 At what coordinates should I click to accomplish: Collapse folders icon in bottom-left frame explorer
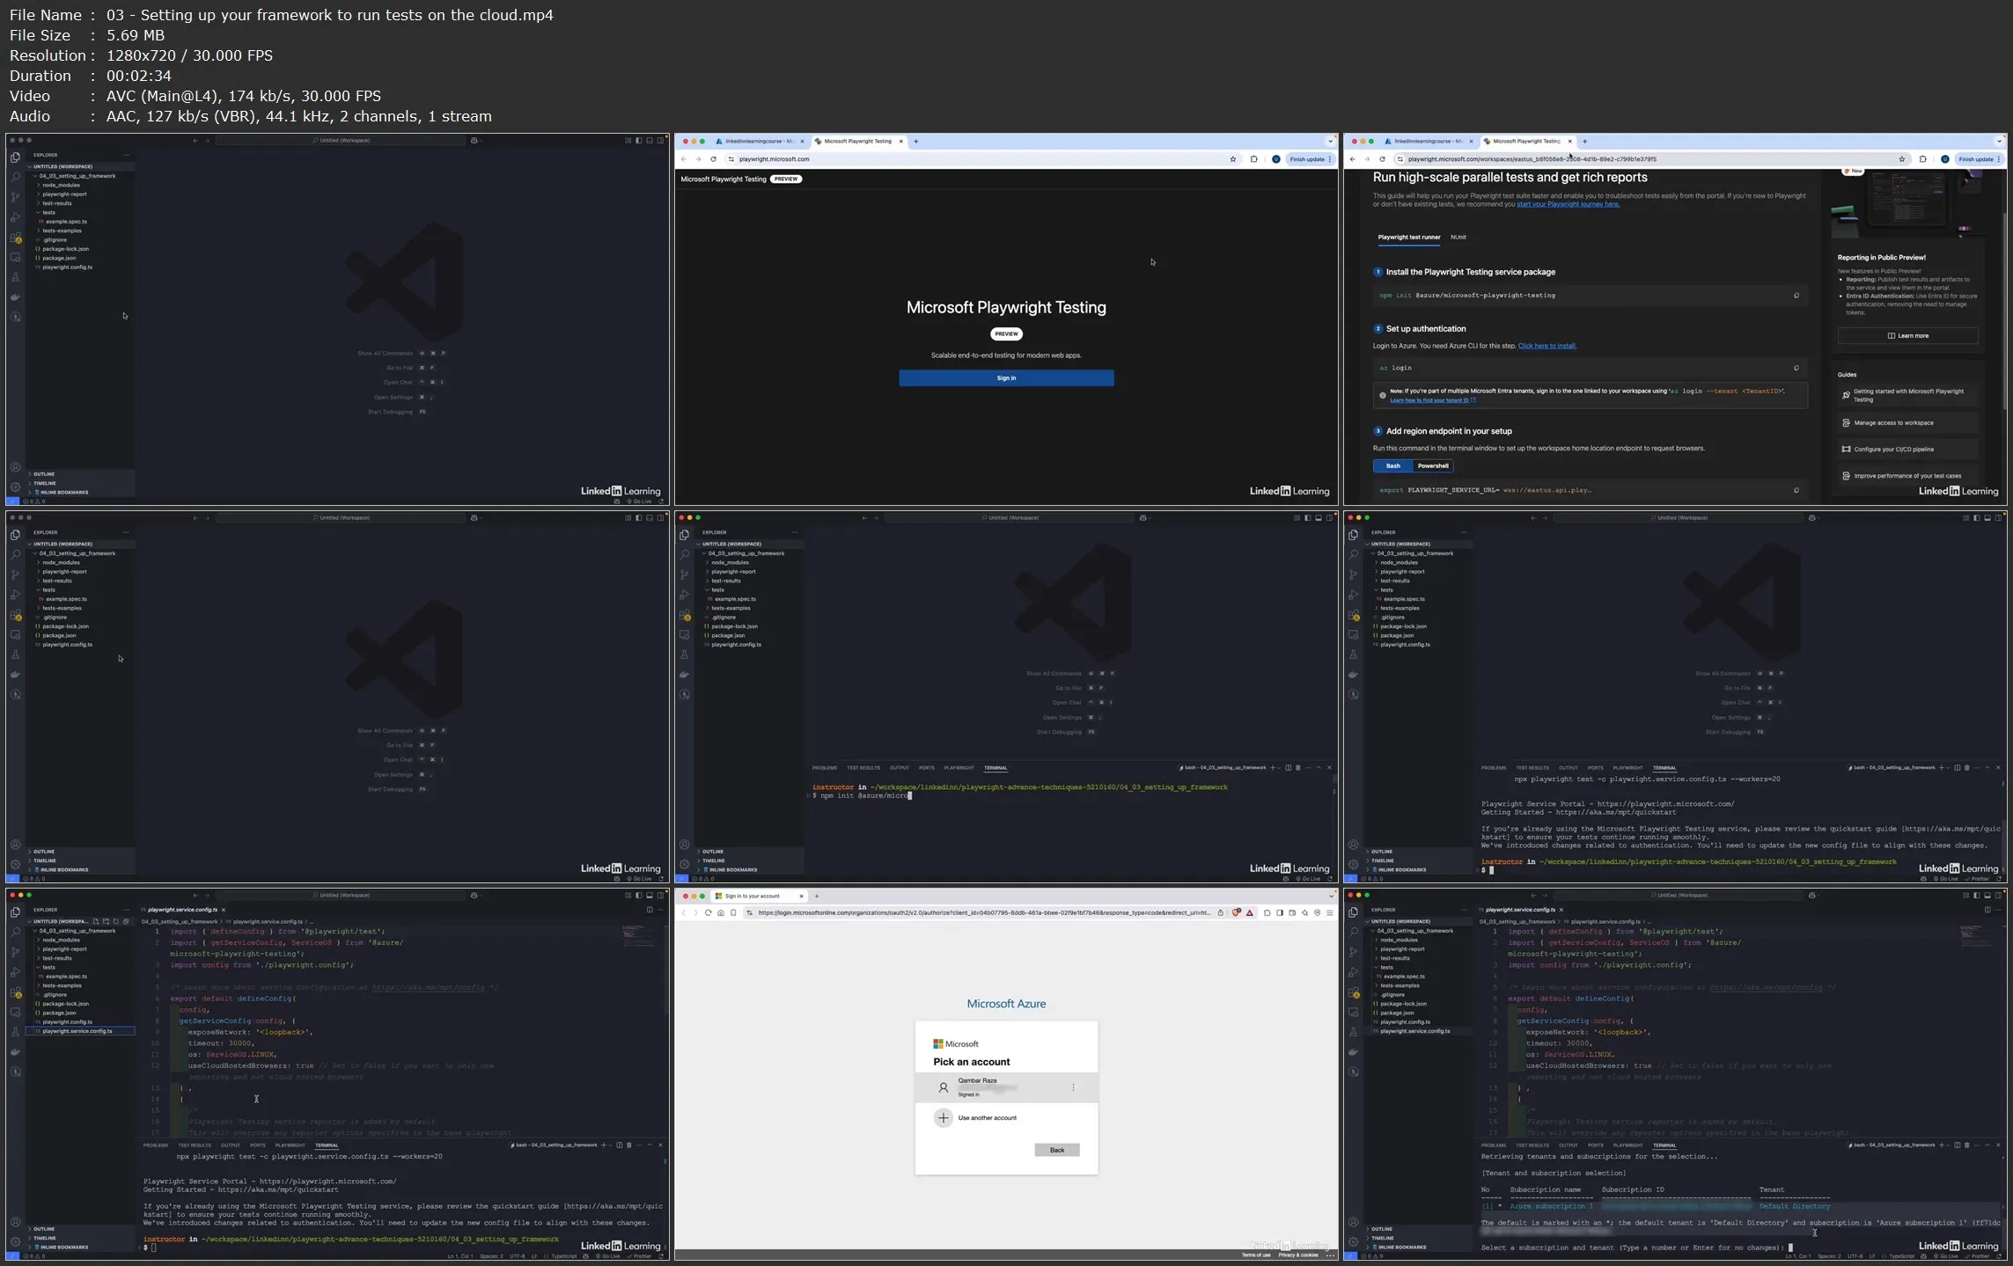click(x=126, y=921)
